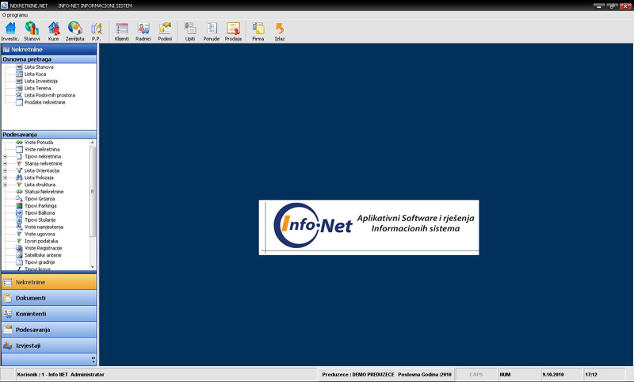The width and height of the screenshot is (634, 382).
Task: Select Lista Kuca tree item
Action: 35,74
